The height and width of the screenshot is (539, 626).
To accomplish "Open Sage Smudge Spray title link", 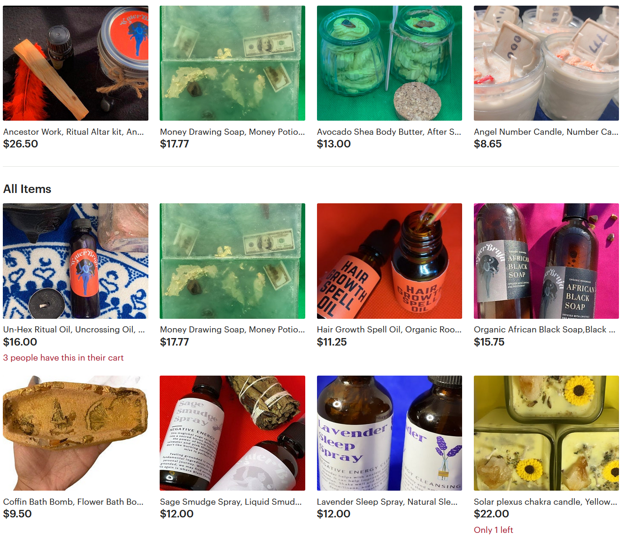I will (231, 502).
